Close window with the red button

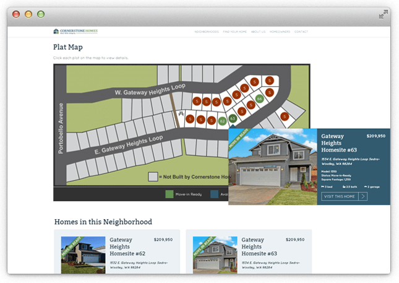point(16,14)
